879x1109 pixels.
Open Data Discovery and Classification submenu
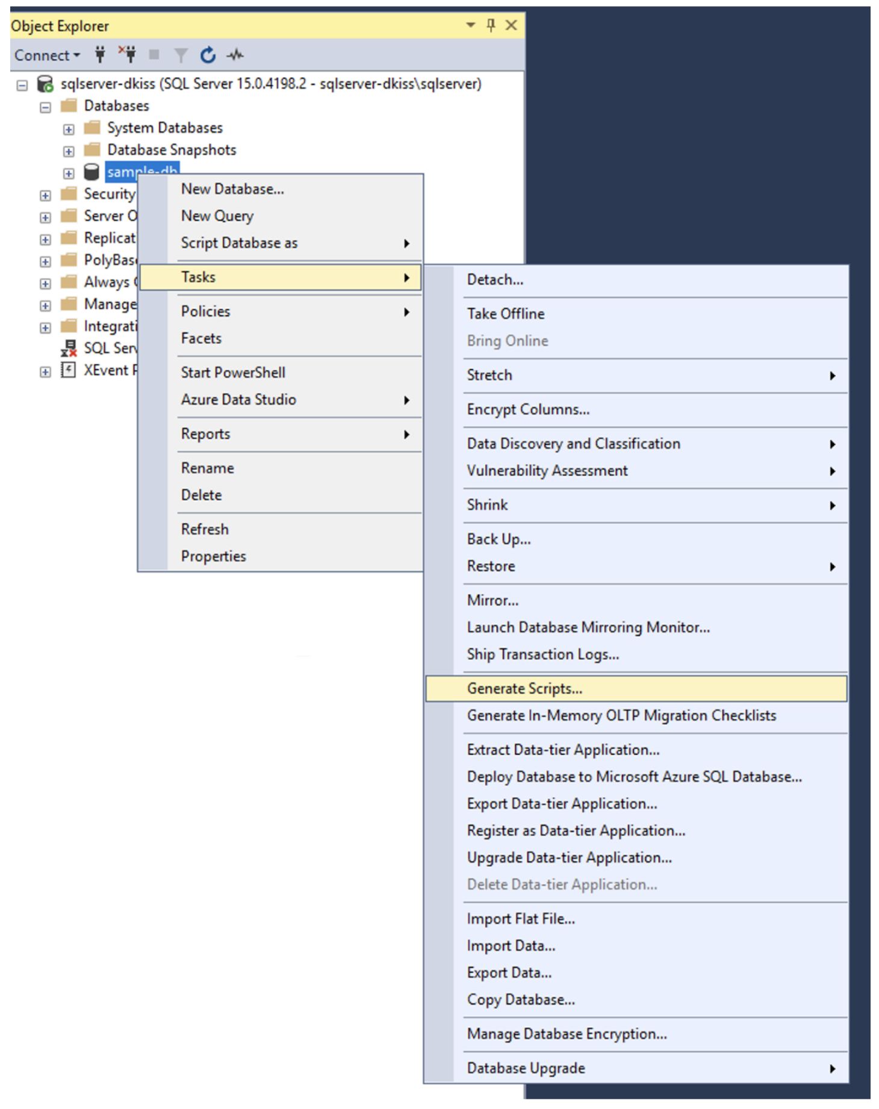click(636, 444)
